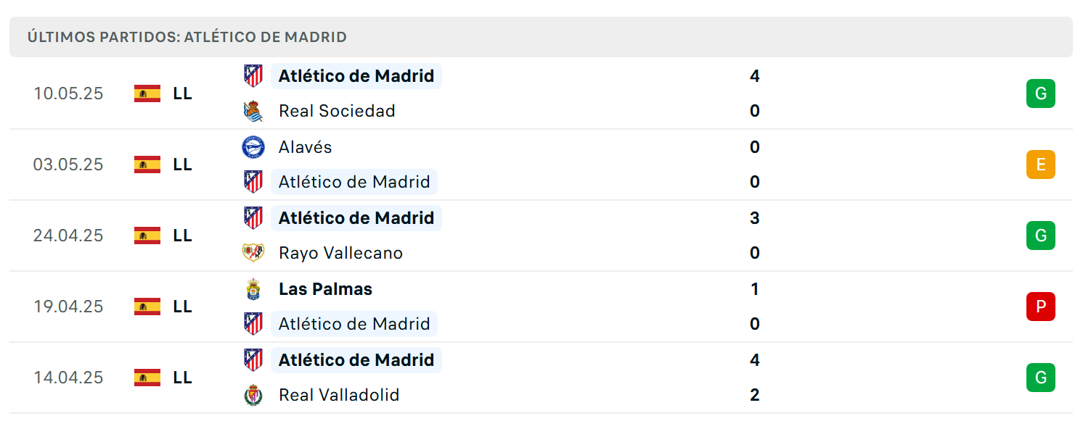Click the Últimos Partidos section header
Screen dimensions: 1083x429
[541, 37]
